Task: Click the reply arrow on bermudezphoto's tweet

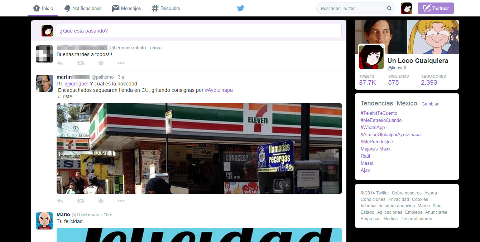Action: click(60, 63)
